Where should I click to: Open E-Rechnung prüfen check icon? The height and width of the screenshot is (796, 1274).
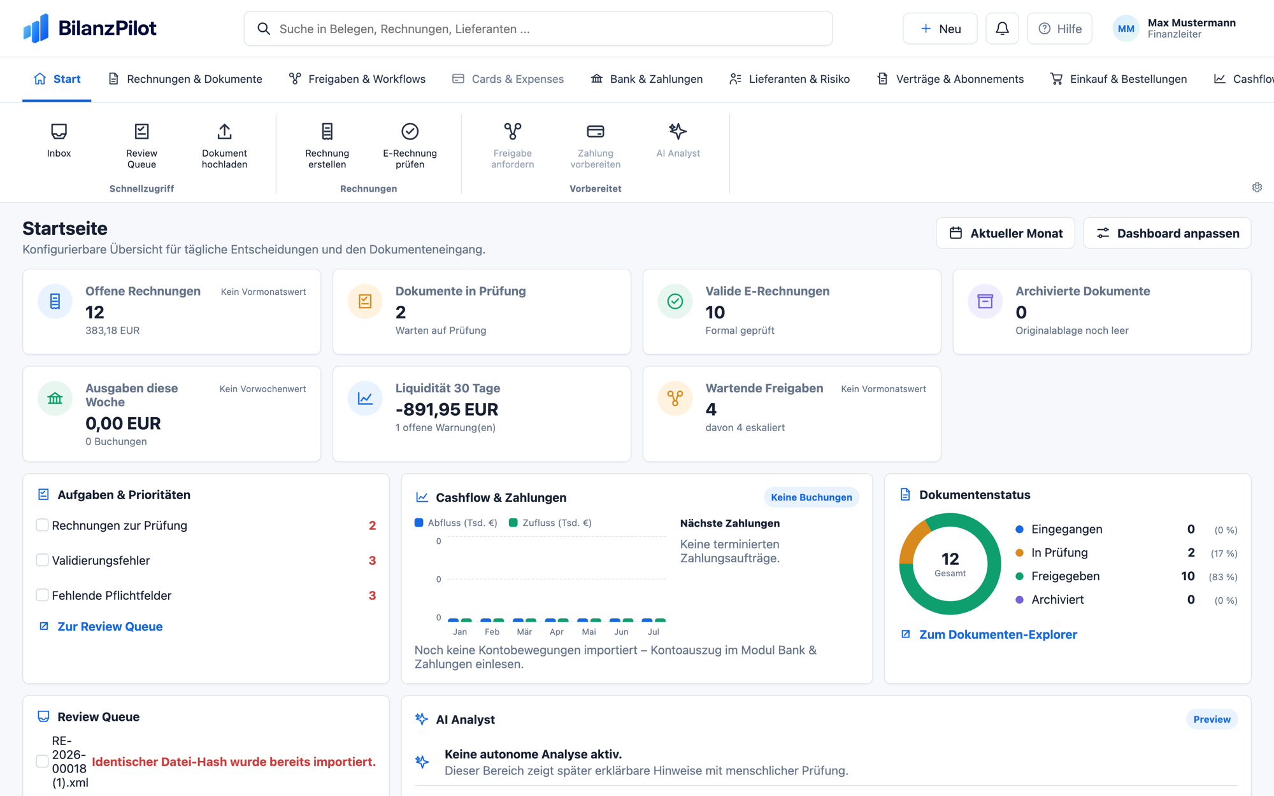point(410,132)
